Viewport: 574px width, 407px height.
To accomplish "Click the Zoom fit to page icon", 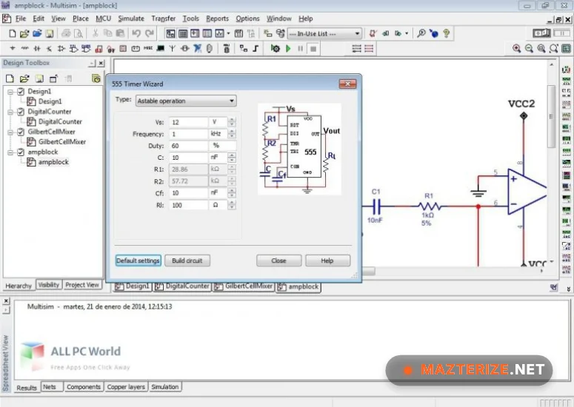I will [x=554, y=49].
